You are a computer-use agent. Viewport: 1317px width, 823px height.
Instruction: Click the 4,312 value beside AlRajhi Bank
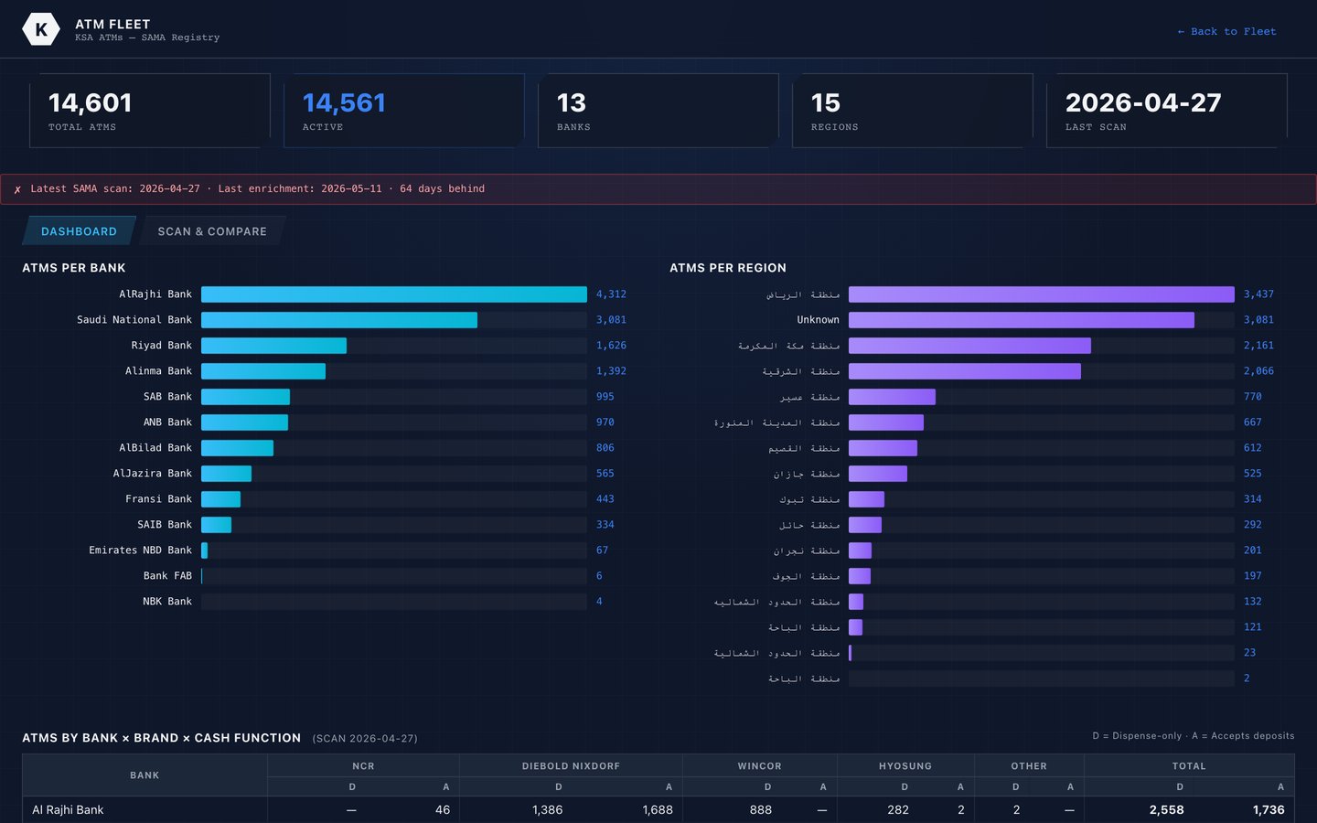point(611,294)
